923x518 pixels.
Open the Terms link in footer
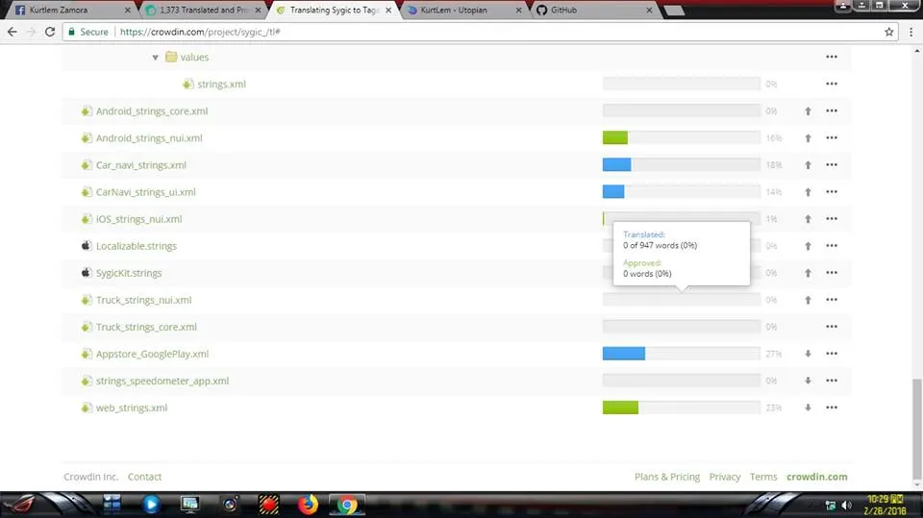pyautogui.click(x=762, y=477)
